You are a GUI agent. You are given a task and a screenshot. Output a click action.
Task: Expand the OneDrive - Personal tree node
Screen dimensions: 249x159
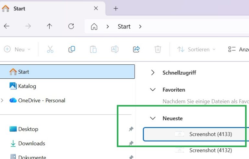coord(2,100)
